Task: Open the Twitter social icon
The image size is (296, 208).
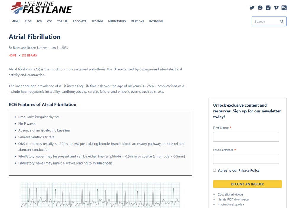Action: pyautogui.click(x=252, y=8)
